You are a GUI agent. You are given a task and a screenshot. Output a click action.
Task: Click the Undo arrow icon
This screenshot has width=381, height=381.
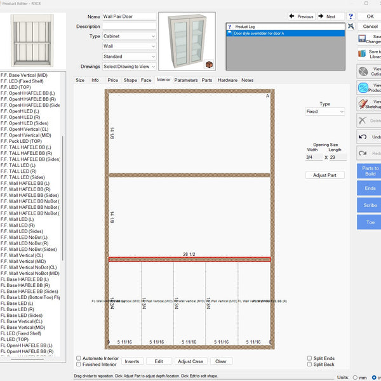363,137
